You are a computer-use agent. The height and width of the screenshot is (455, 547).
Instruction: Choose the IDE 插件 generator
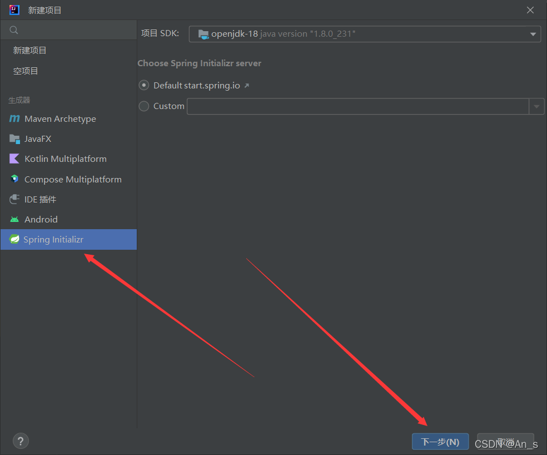pyautogui.click(x=69, y=199)
